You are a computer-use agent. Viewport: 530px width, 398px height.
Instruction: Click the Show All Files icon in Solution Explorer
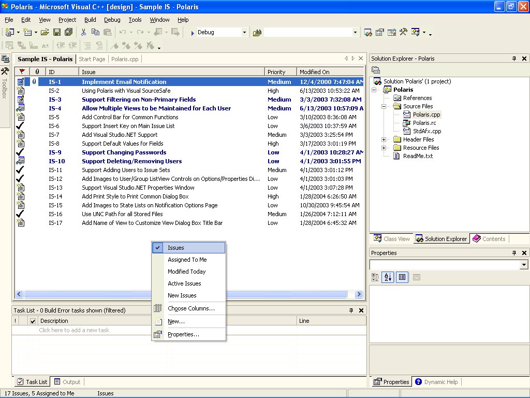[x=376, y=70]
